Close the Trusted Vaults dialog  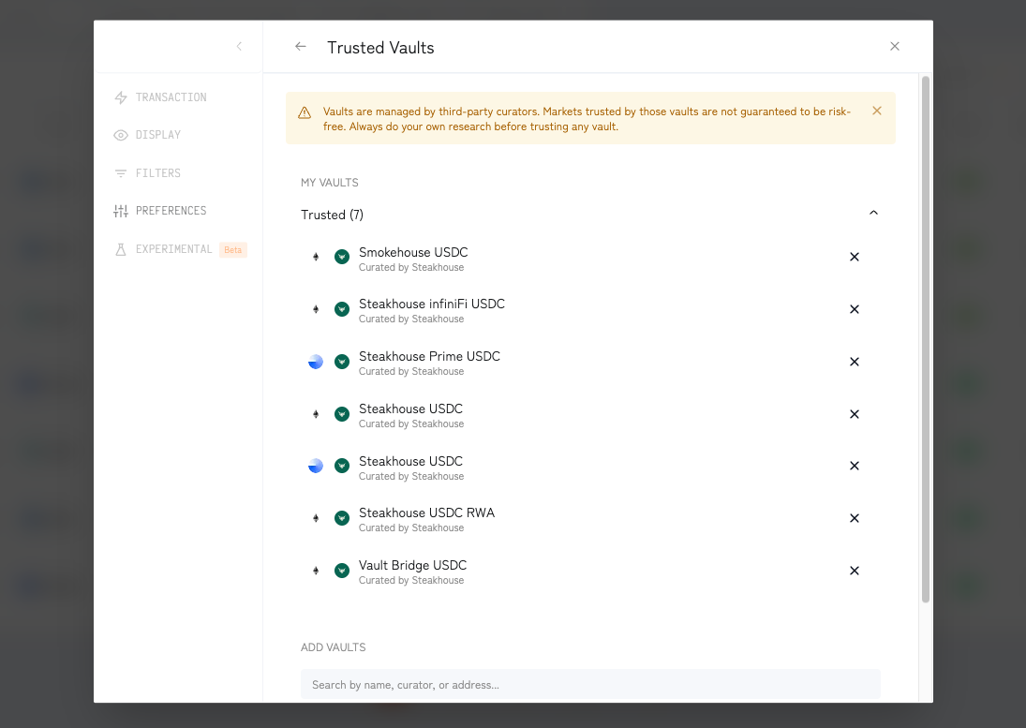coord(895,47)
